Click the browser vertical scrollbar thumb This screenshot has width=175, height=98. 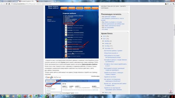(174, 30)
